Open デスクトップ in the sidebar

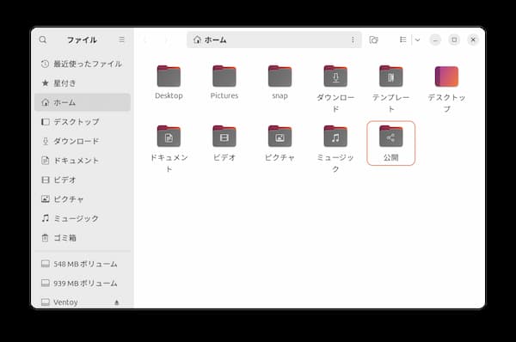pos(83,122)
